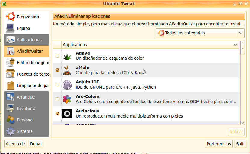Open Preferencias
This screenshot has height=154, width=250.
tap(219, 144)
